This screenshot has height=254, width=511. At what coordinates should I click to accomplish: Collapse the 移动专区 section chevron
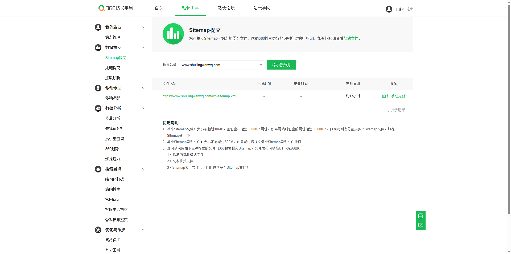click(x=143, y=88)
